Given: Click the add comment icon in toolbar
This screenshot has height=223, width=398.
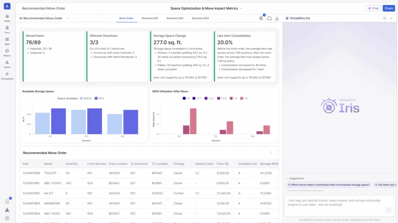Looking at the screenshot, I should point(269,18).
